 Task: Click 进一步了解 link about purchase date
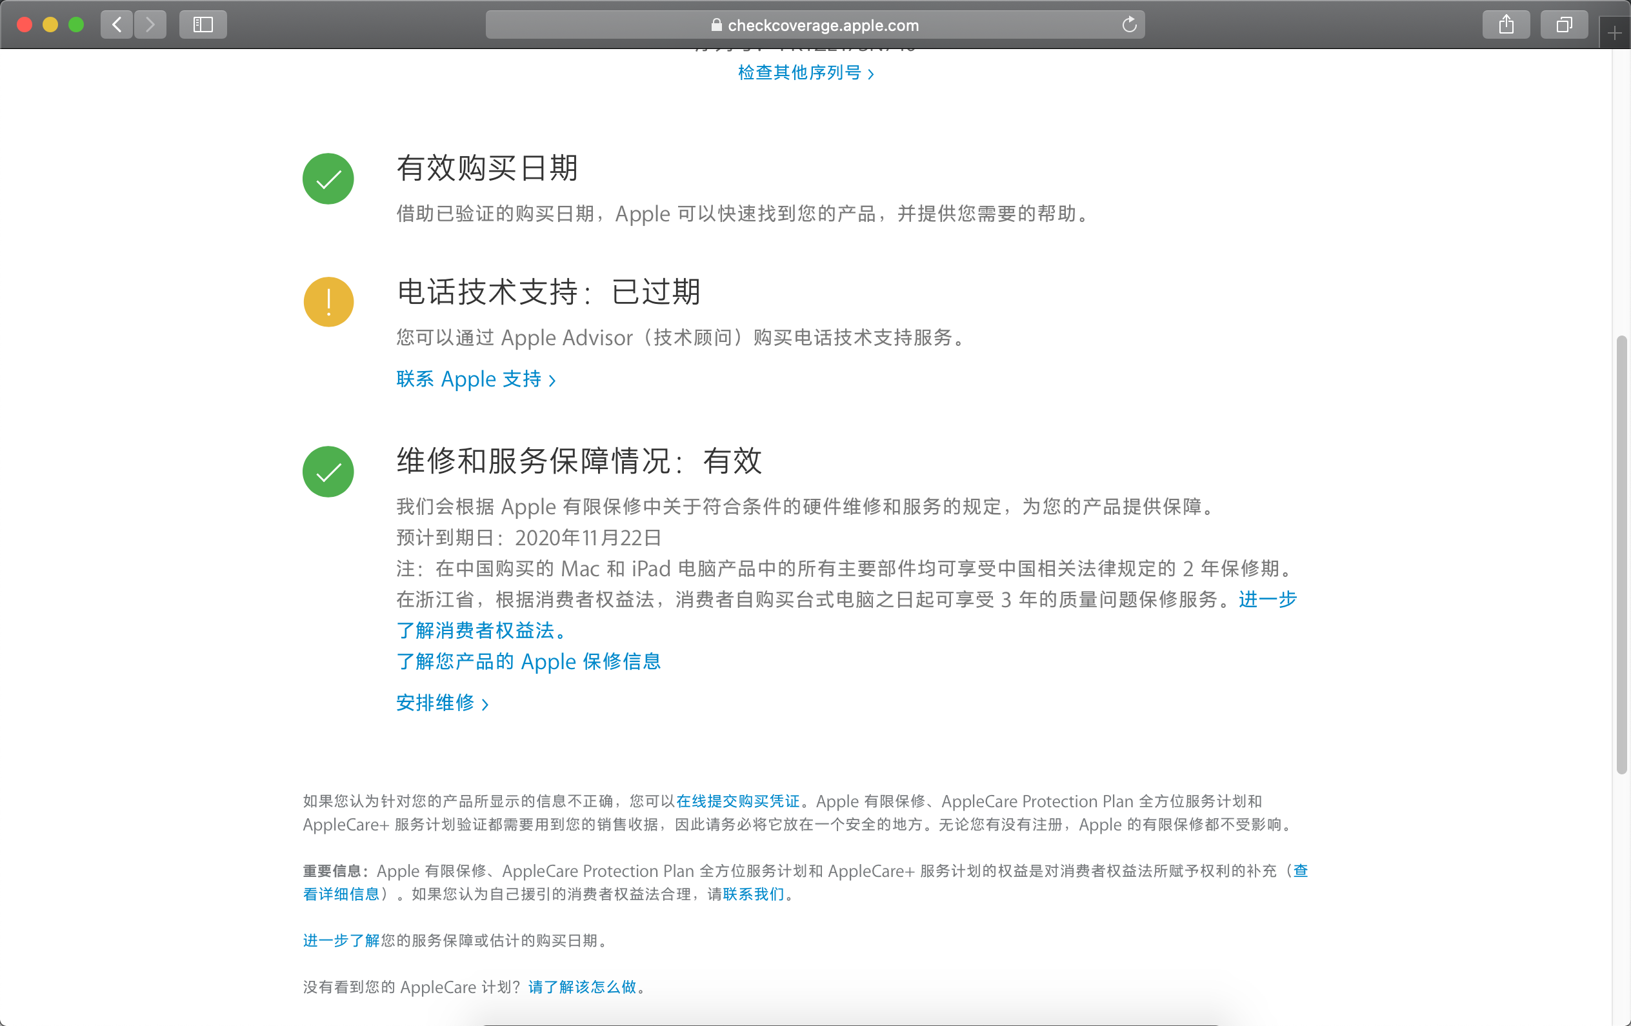(x=341, y=940)
